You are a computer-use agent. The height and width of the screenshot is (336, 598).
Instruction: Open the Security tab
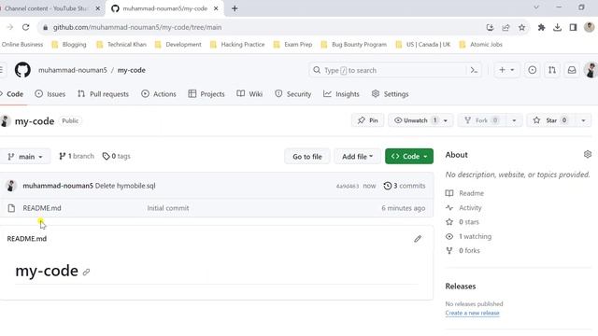pos(292,93)
